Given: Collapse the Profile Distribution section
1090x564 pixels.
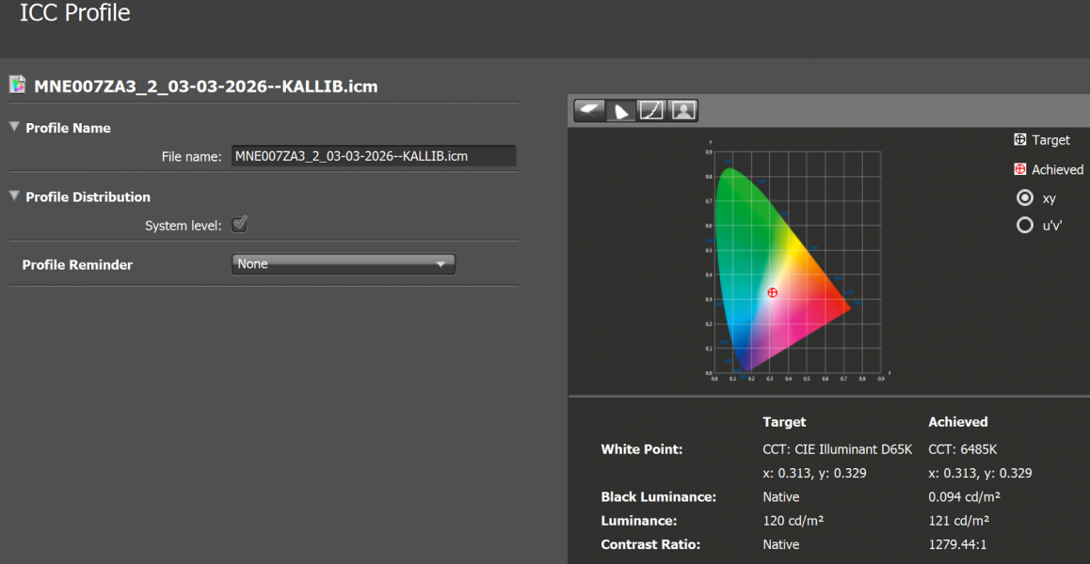Looking at the screenshot, I should pos(14,196).
